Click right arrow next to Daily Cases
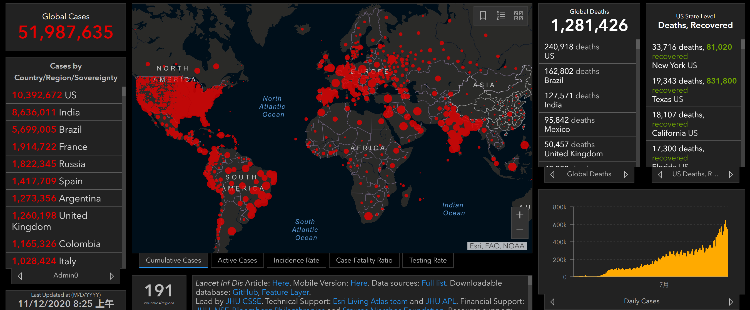Viewport: 750px width, 310px height. 731,302
